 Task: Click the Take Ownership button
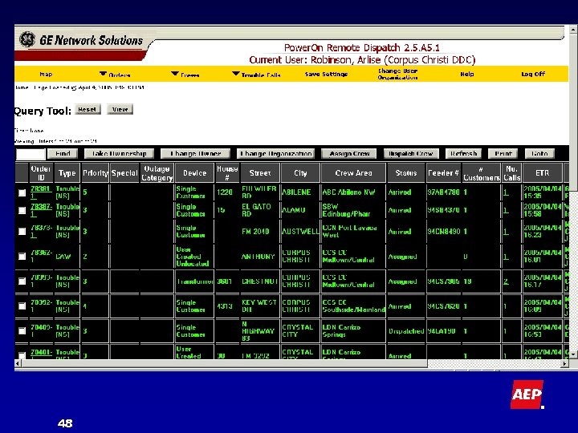119,153
